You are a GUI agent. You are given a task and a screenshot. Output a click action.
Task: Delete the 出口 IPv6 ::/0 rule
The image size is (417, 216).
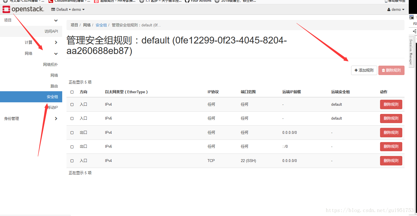pyautogui.click(x=391, y=146)
